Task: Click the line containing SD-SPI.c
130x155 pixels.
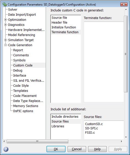Action: coord(91,128)
